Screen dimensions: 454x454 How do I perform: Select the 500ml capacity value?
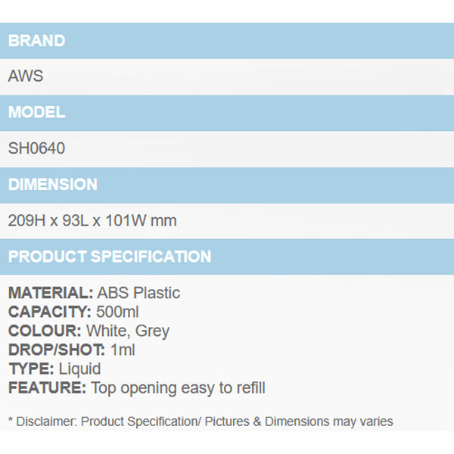pyautogui.click(x=117, y=312)
